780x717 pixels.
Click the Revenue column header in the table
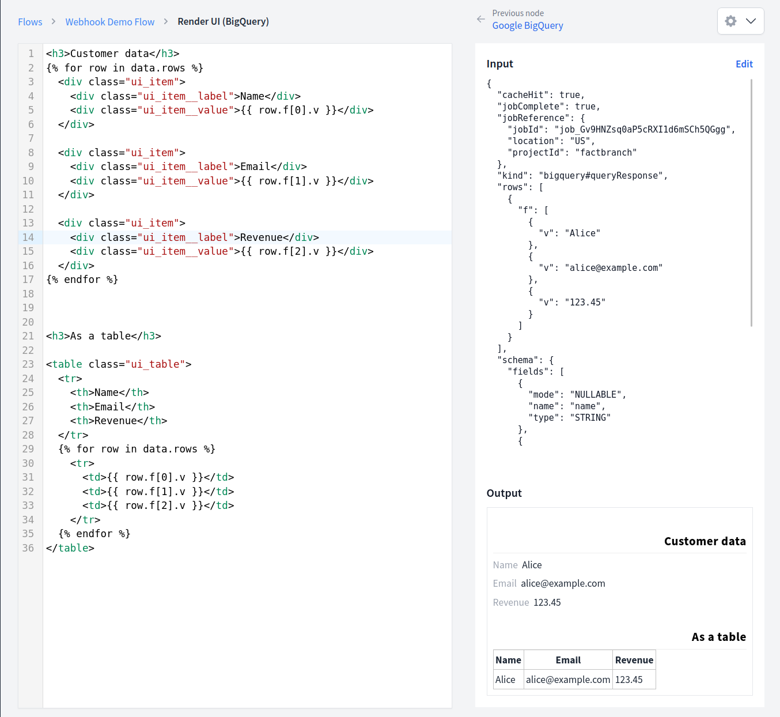(x=634, y=659)
